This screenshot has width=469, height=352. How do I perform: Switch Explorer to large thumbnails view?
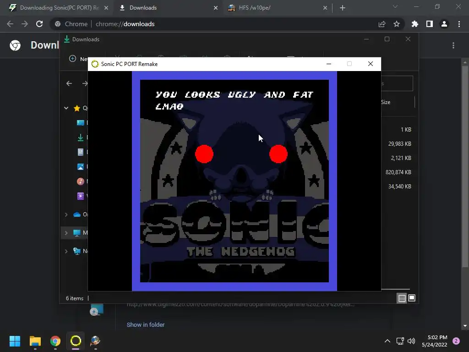click(x=412, y=298)
